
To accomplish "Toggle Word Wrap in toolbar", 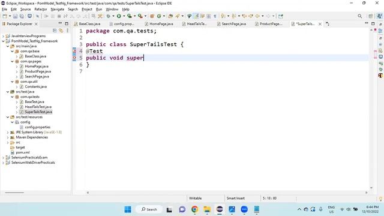I will tap(202, 16).
